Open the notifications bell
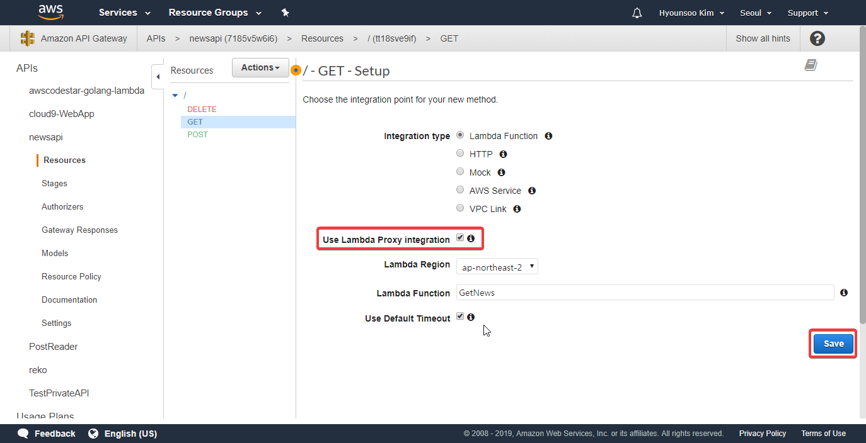 click(637, 13)
